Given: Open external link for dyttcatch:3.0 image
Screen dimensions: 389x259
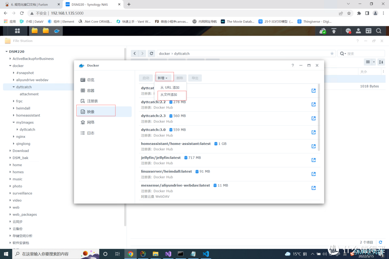Looking at the screenshot, I should click(x=314, y=132).
